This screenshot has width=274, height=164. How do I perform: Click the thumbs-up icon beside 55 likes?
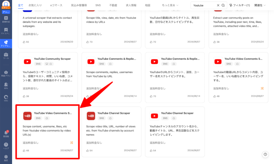(x=24, y=42)
